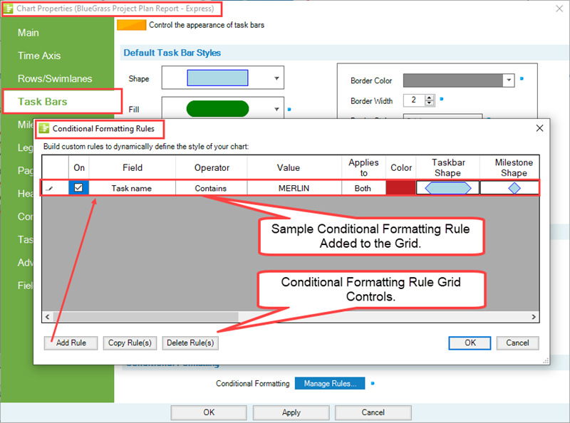This screenshot has height=423, width=570.
Task: Uncheck the On checkbox for the MERLIN rule
Action: point(79,187)
